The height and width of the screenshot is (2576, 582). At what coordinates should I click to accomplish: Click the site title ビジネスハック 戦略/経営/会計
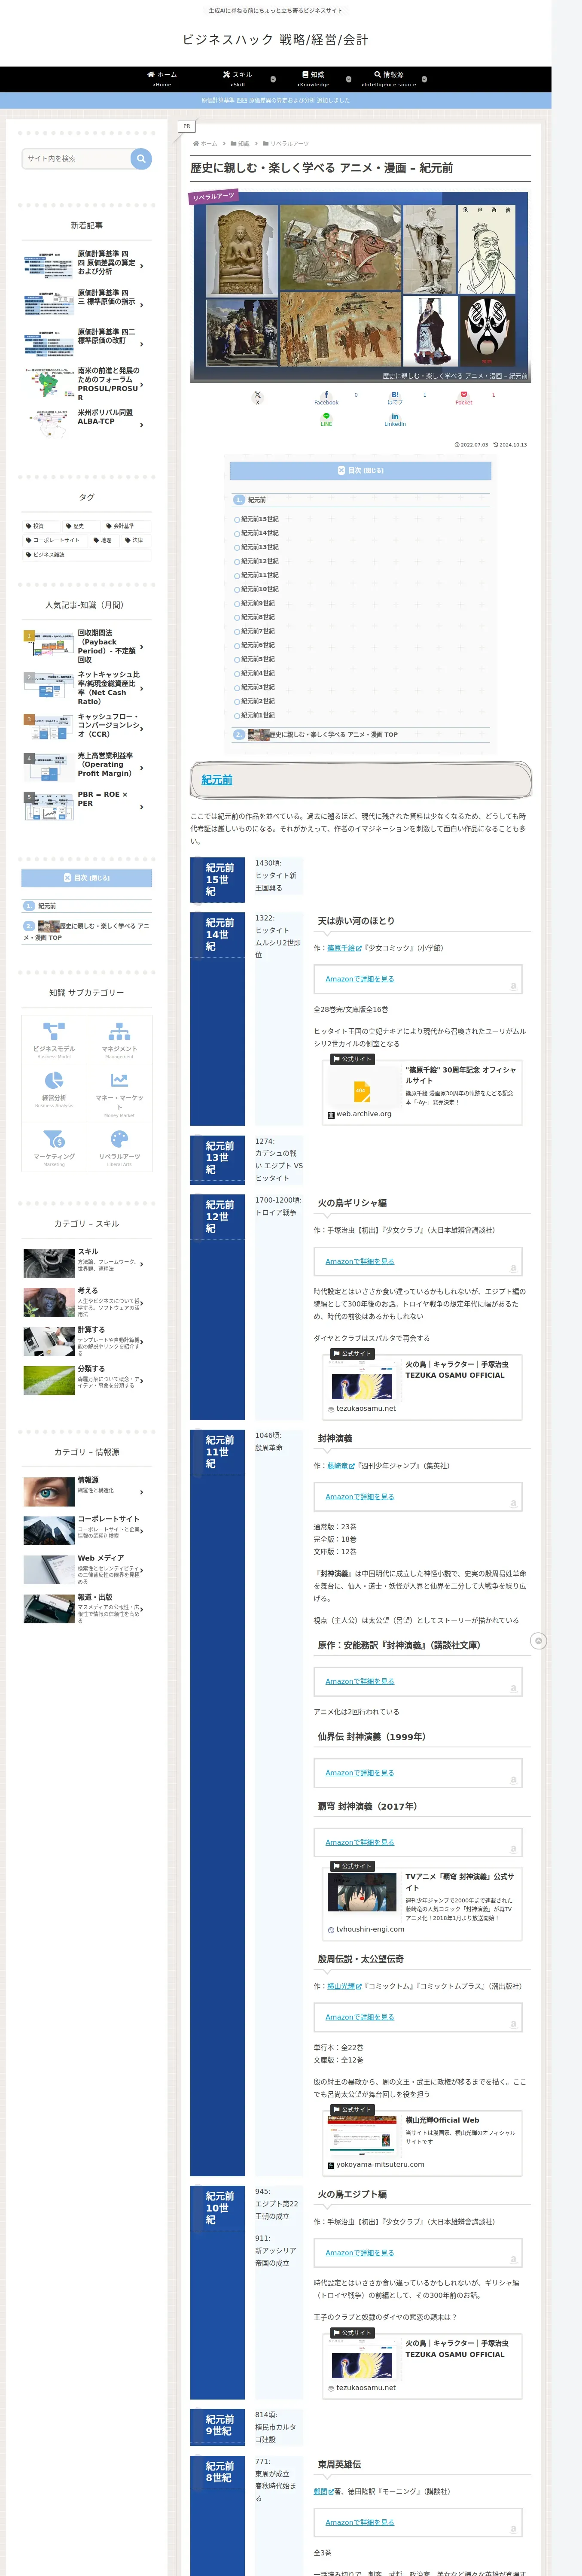275,40
